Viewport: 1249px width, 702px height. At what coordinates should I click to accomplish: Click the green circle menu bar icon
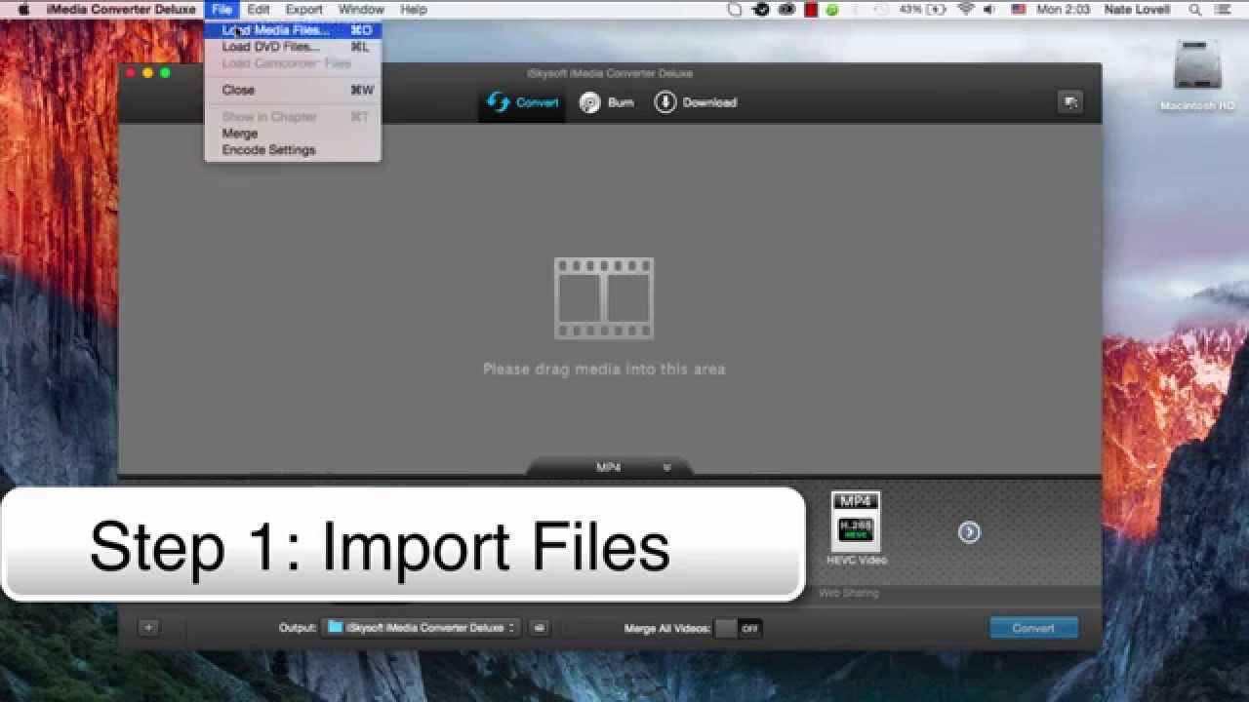[x=832, y=9]
